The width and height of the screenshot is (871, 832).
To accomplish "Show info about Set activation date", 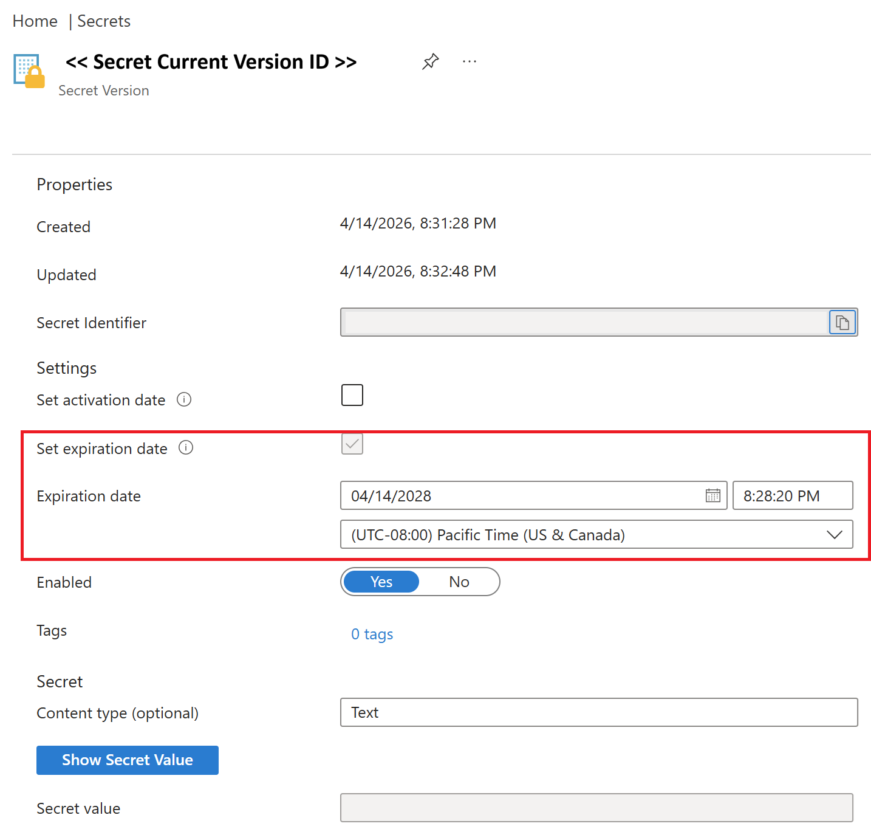I will pyautogui.click(x=184, y=399).
